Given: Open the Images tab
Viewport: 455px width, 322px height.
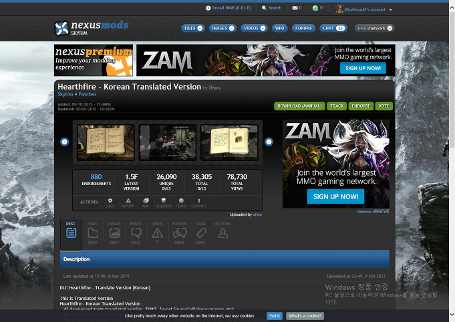Looking at the screenshot, I should [114, 233].
